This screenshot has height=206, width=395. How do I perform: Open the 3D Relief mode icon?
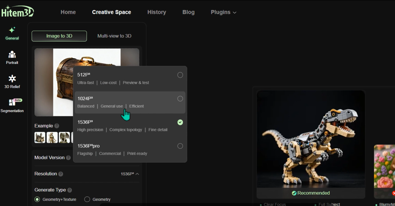[x=12, y=79]
